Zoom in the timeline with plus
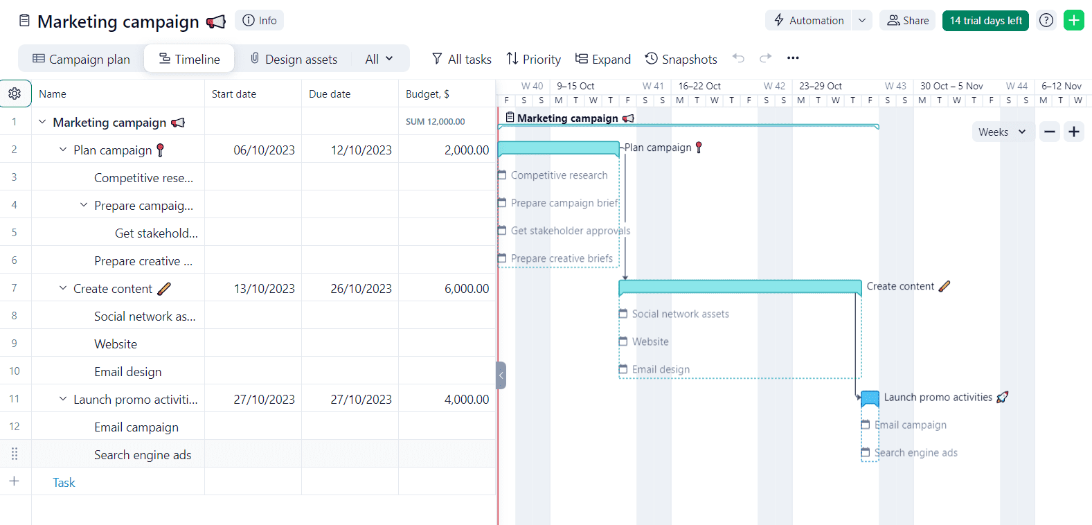The width and height of the screenshot is (1092, 525). point(1073,132)
